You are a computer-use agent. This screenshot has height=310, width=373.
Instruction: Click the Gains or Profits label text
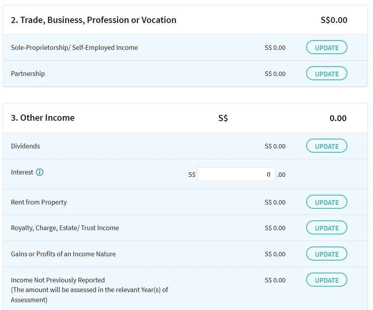pos(63,254)
